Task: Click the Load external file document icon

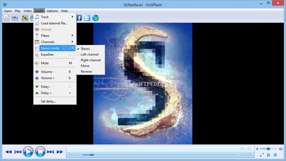Action: [37, 23]
